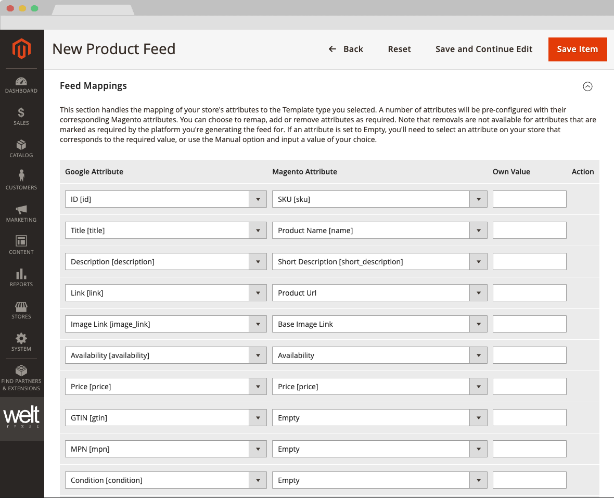Screen dimensions: 614x498
Task: Go Back using the arrow button
Action: tap(346, 49)
